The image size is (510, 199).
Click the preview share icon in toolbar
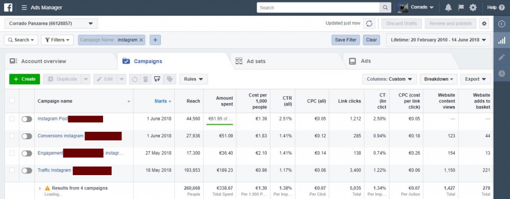point(157,79)
